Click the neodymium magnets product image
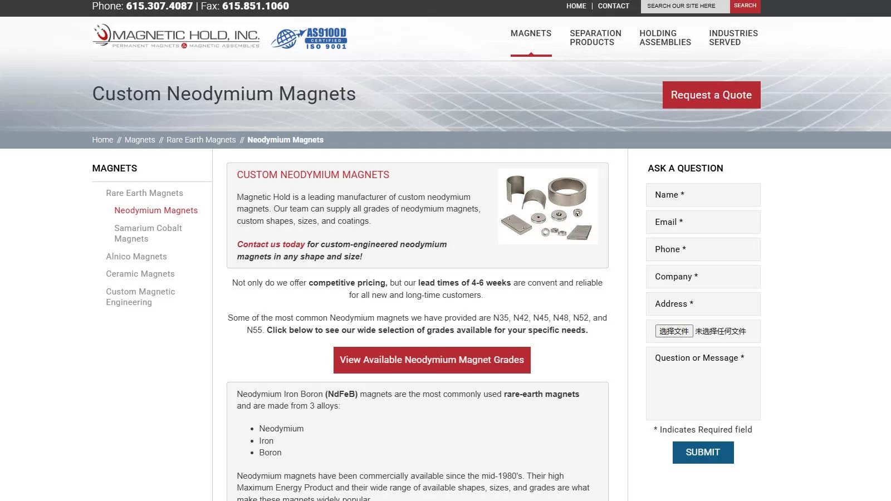This screenshot has width=891, height=501. tap(547, 207)
